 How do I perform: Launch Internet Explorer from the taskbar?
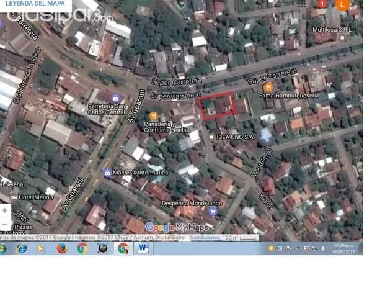tap(22, 249)
